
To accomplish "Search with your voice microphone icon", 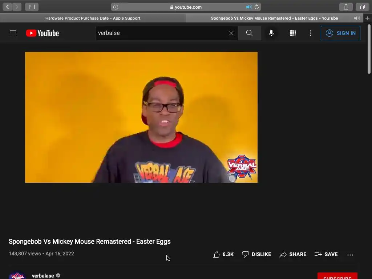I will pos(271,33).
